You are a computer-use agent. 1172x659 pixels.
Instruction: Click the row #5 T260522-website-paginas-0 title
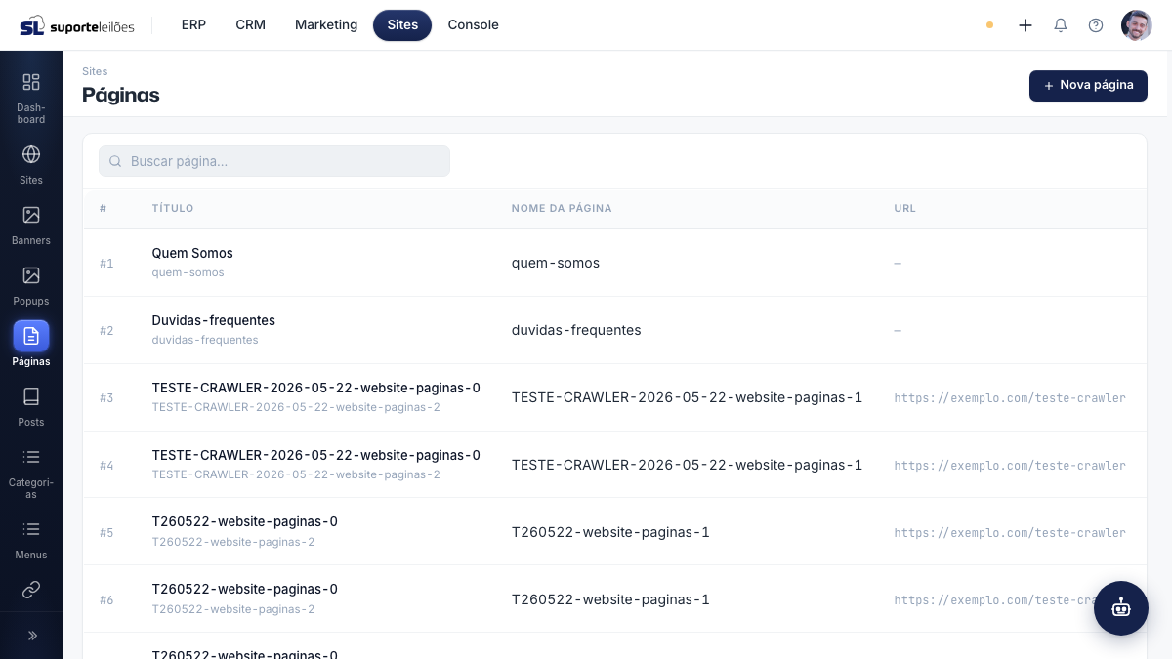tap(245, 521)
